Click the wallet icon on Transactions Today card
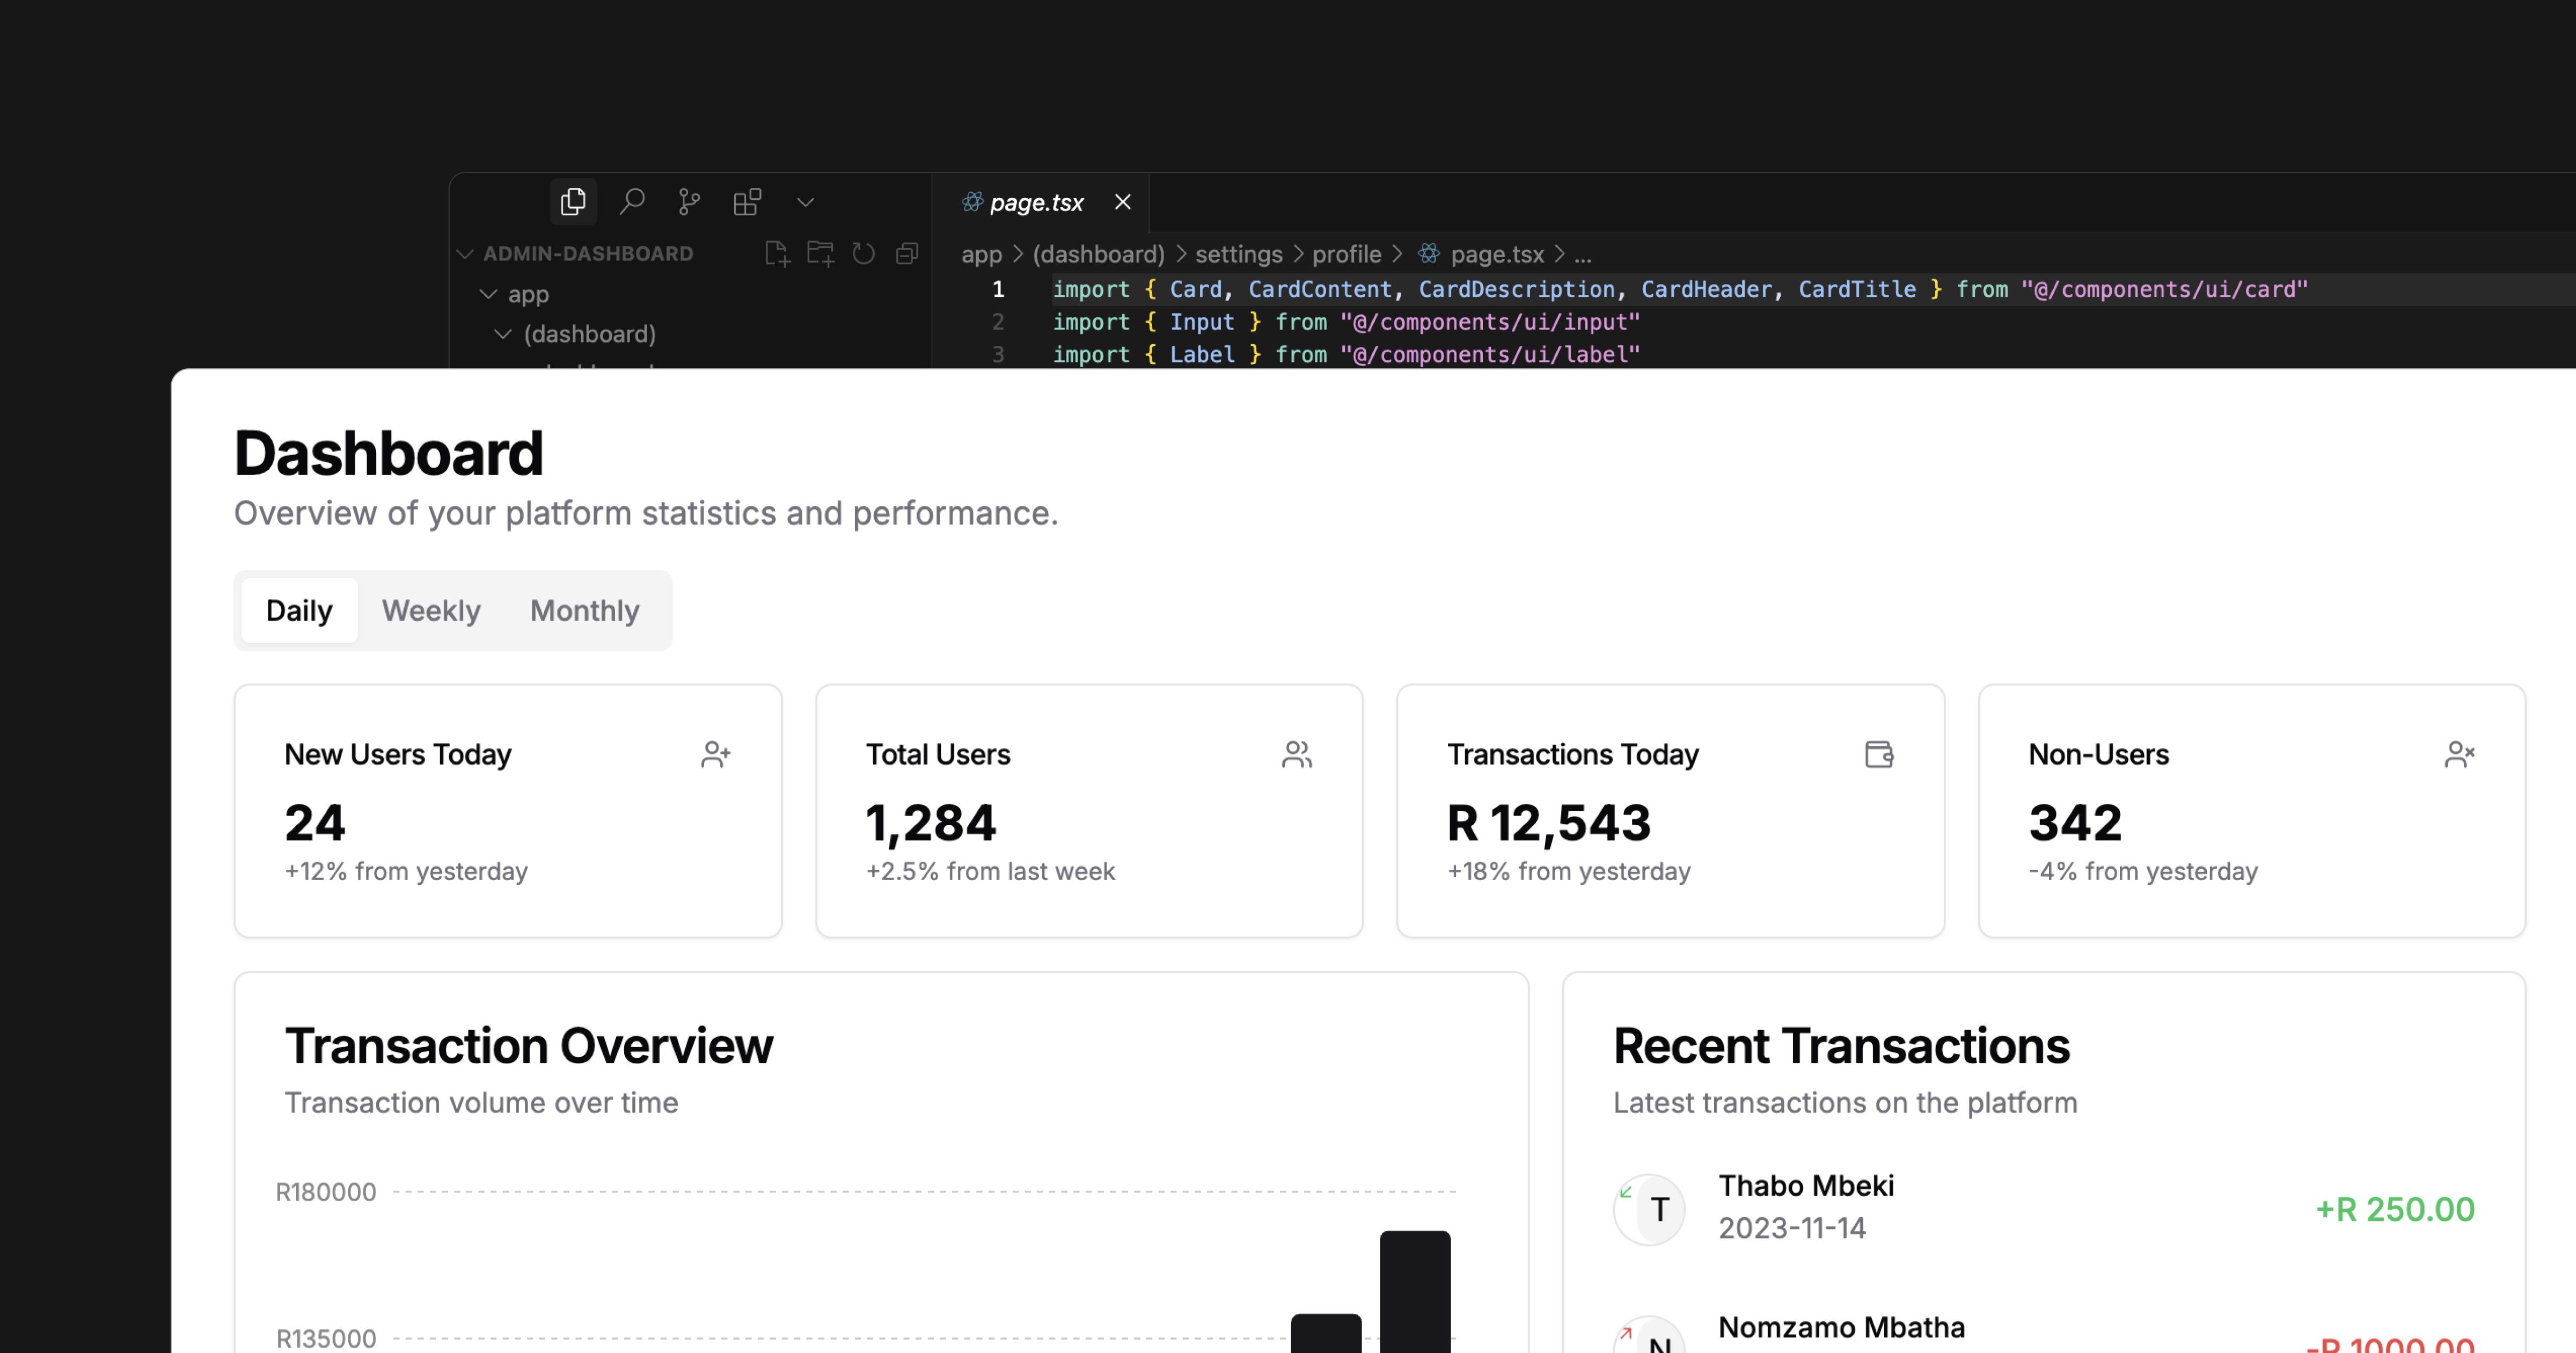Screen dimensions: 2576x1353 1879,754
